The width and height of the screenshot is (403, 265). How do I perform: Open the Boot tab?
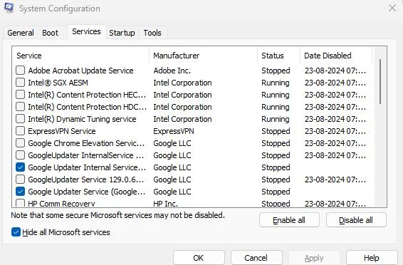click(x=50, y=33)
